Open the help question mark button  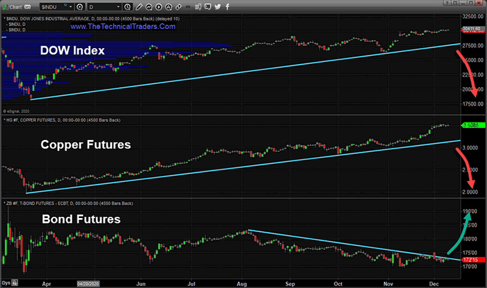pyautogui.click(x=447, y=3)
